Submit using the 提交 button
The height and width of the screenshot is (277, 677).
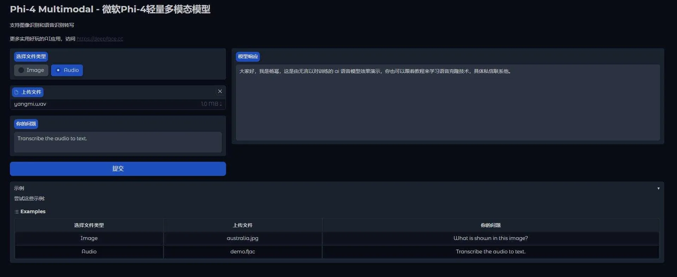[x=118, y=169]
